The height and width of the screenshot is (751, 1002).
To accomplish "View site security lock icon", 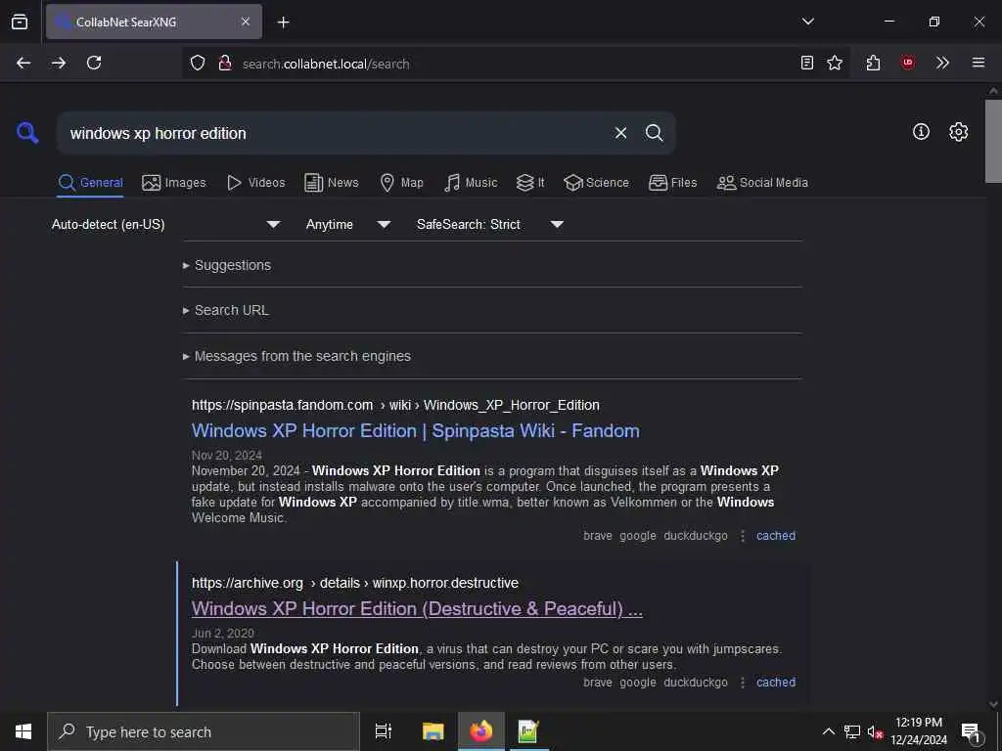I will click(x=224, y=63).
